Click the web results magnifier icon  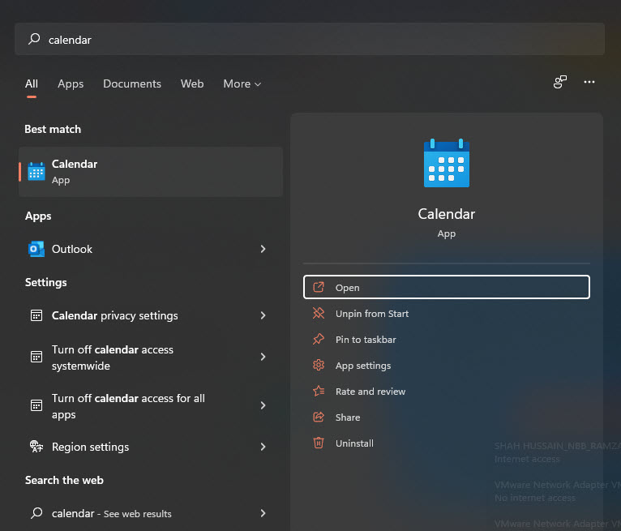tap(36, 513)
